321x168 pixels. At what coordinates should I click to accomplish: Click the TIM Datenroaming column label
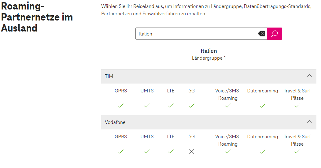(x=263, y=91)
